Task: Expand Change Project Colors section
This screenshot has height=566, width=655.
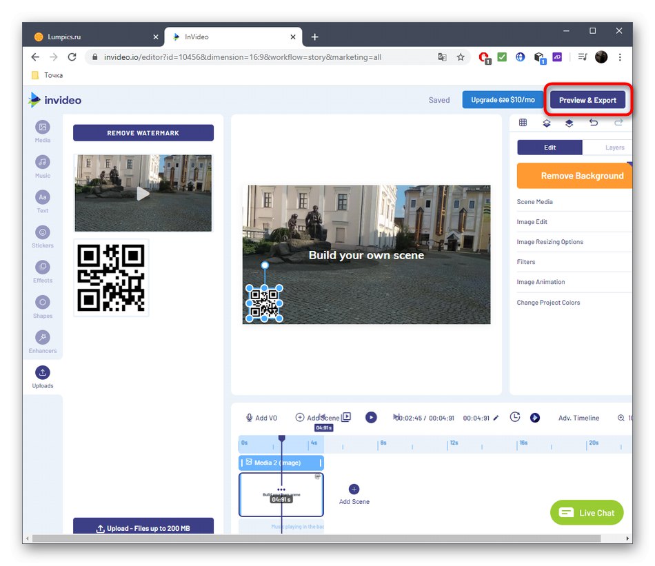Action: [x=574, y=303]
